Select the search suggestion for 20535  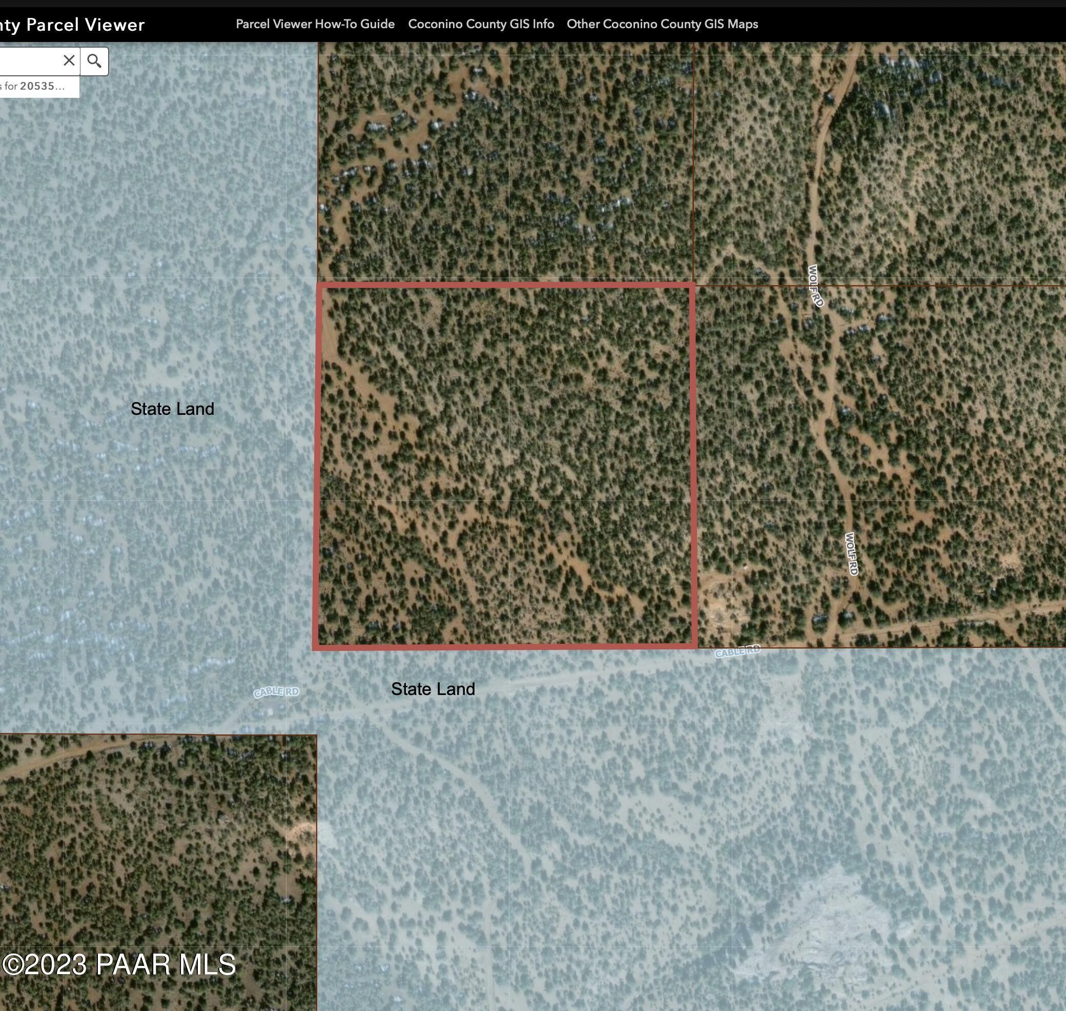coord(38,85)
